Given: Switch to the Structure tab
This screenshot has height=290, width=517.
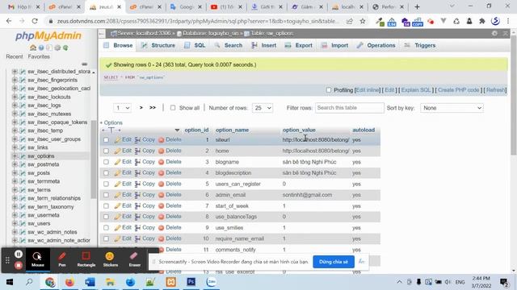Looking at the screenshot, I should [x=158, y=45].
